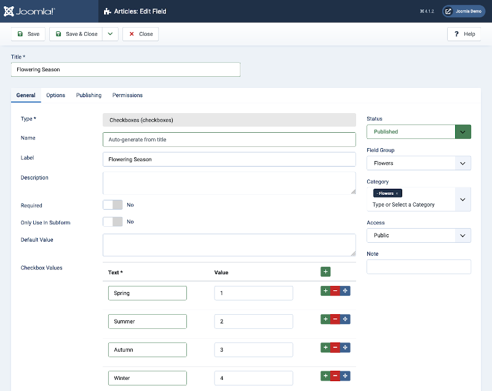Toggle the Required switch
The height and width of the screenshot is (391, 492).
(113, 205)
